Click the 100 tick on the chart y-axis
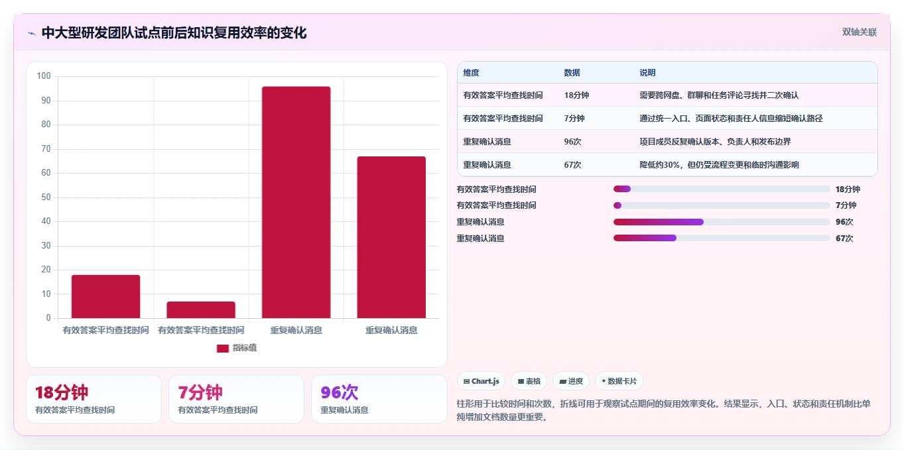Screen dimensions: 904x450 pyautogui.click(x=44, y=76)
